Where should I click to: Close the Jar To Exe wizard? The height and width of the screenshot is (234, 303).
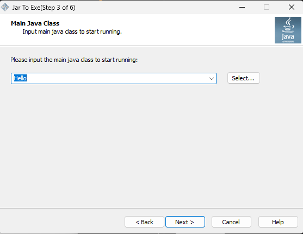pyautogui.click(x=291, y=8)
